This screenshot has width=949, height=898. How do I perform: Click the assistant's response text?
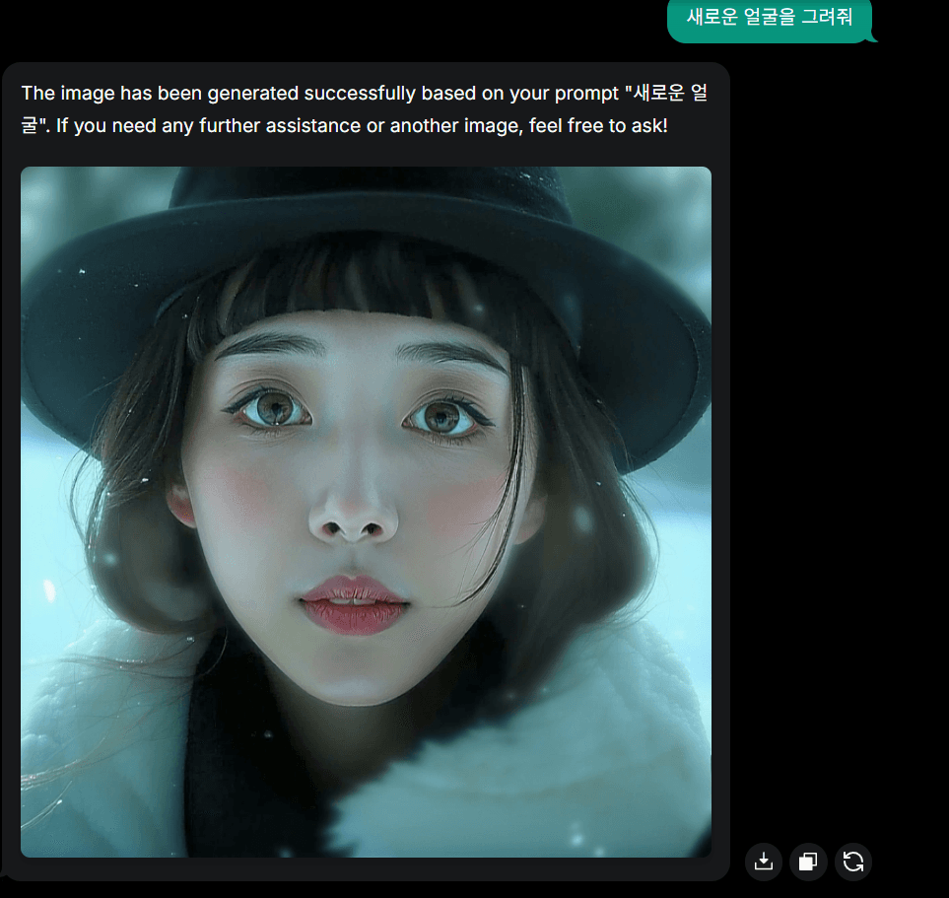click(x=365, y=109)
